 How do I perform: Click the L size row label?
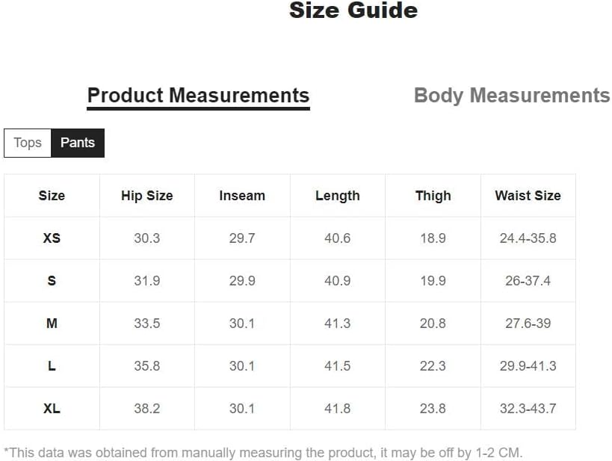point(52,366)
